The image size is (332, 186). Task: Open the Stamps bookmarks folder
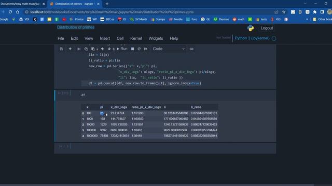(x=158, y=19)
